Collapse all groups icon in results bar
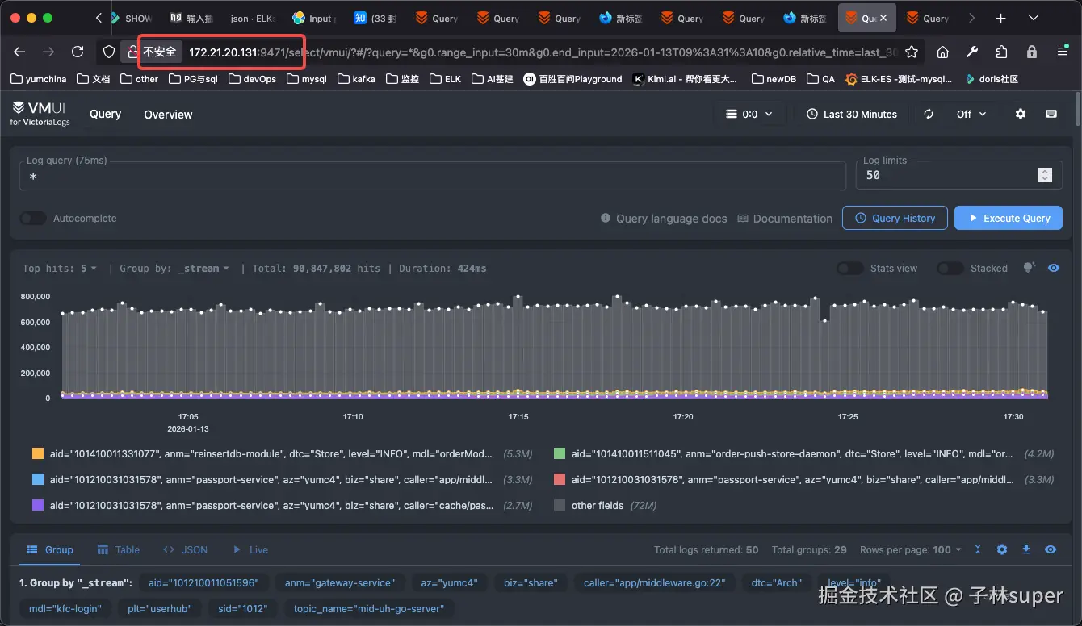 coord(978,549)
